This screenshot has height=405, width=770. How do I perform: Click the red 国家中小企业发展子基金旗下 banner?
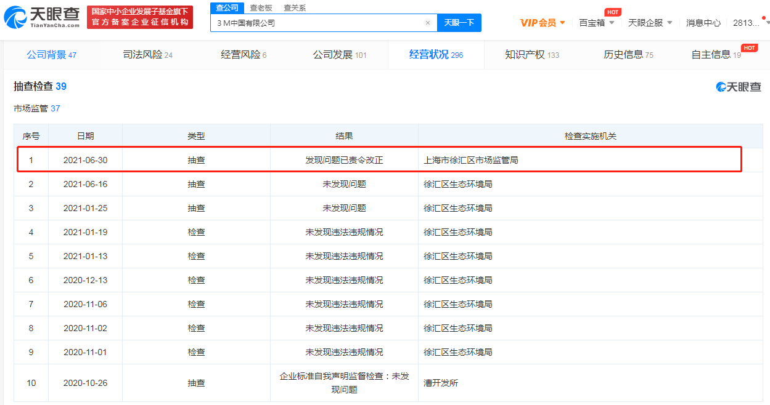click(139, 17)
